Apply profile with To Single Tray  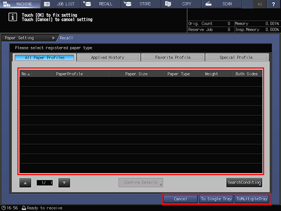(x=216, y=199)
